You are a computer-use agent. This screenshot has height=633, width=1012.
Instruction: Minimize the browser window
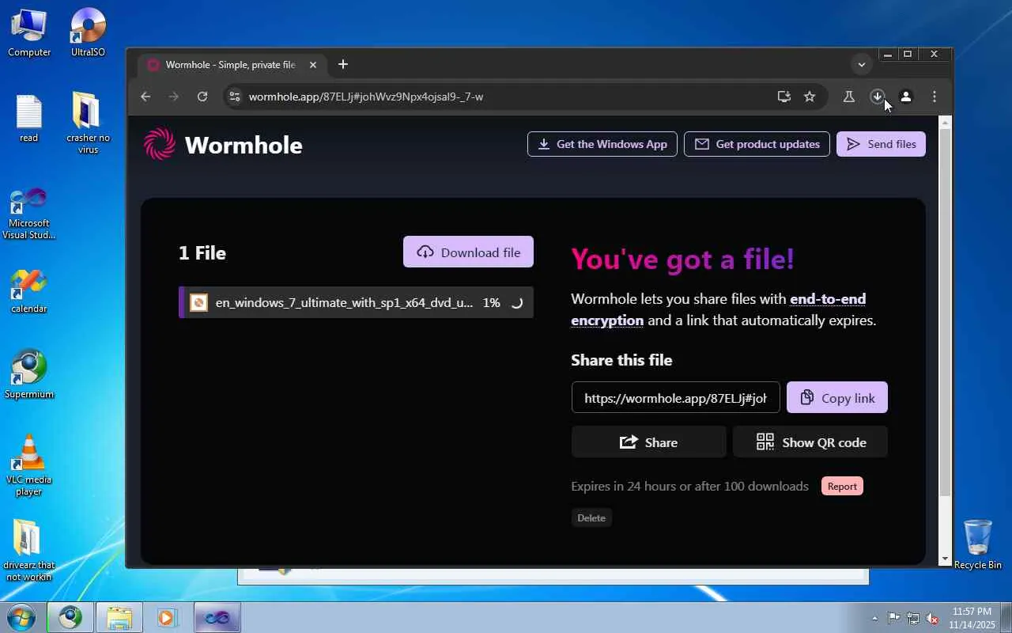(888, 55)
